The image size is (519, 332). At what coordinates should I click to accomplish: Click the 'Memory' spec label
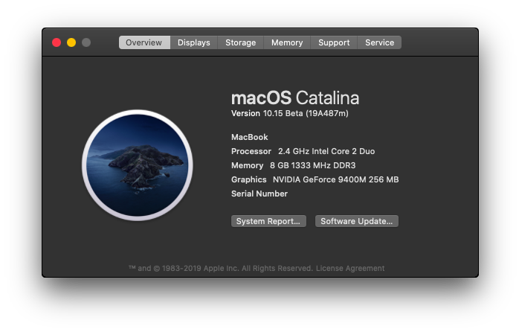pyautogui.click(x=248, y=166)
